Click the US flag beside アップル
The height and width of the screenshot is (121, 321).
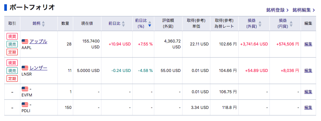tap(25, 42)
